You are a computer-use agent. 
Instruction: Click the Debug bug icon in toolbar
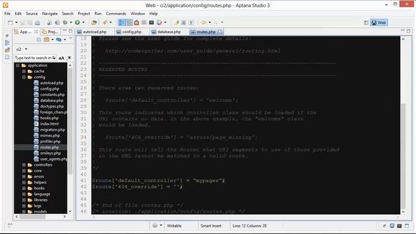click(65, 23)
